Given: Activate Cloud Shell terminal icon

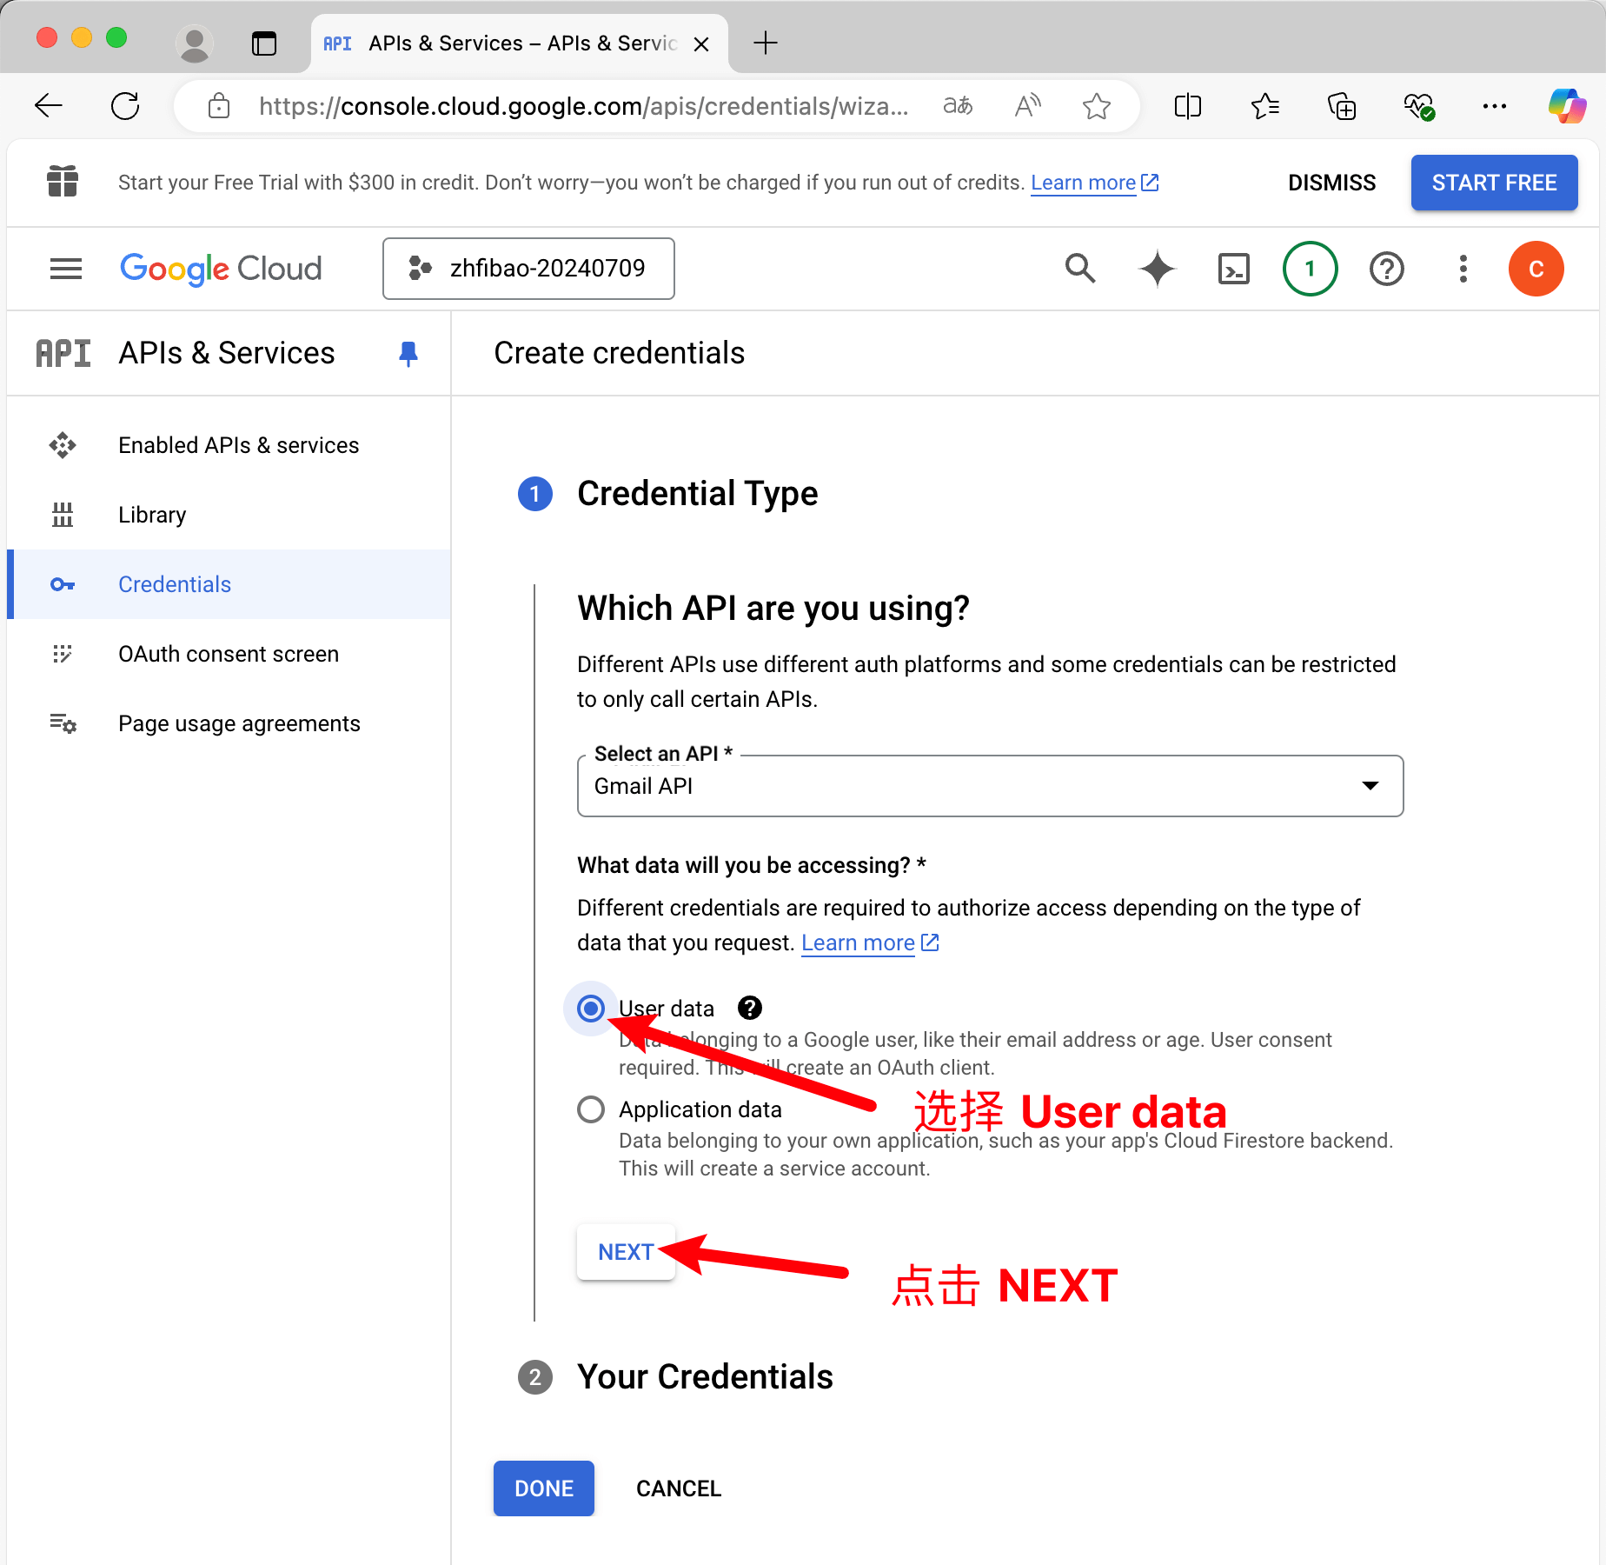Looking at the screenshot, I should 1234,269.
